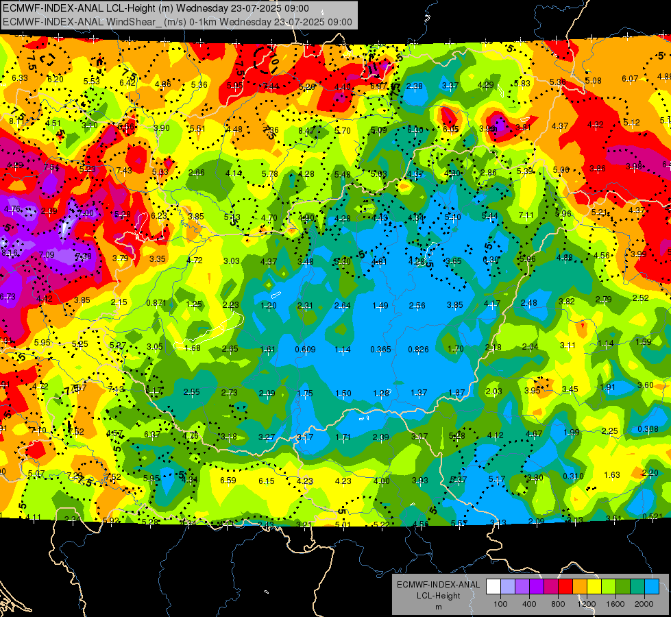The height and width of the screenshot is (617, 671).
Task: Click the wind shear value 3.11
Action: point(568,345)
